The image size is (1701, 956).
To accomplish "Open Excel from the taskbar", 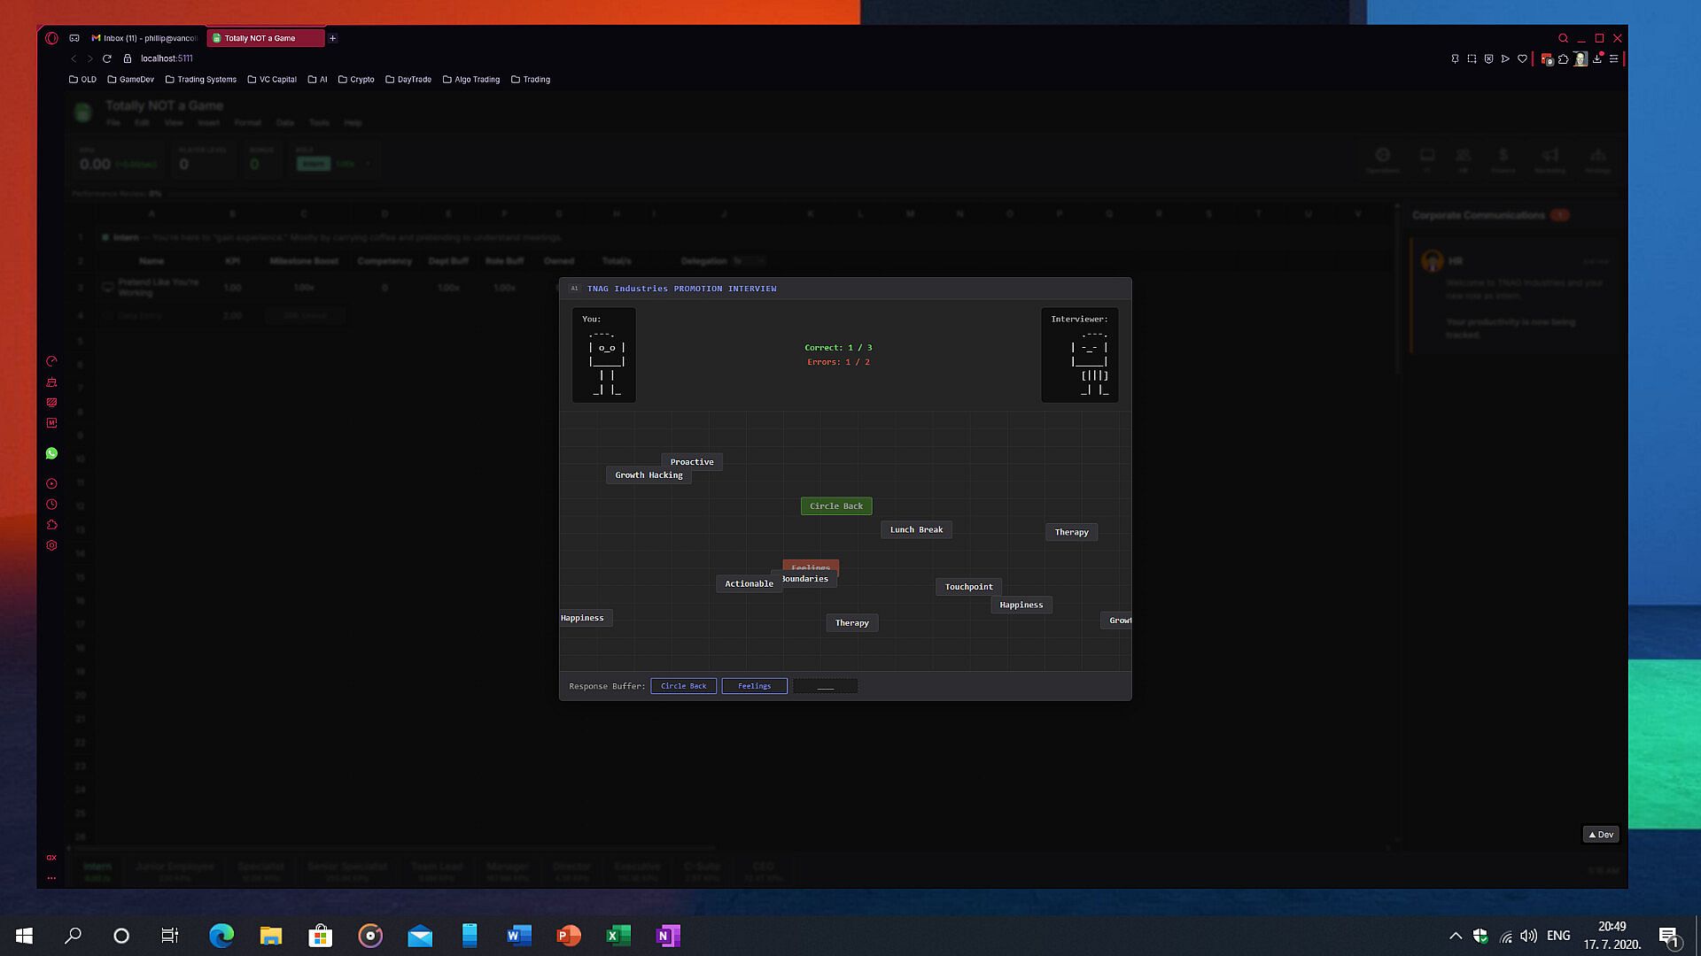I will (x=617, y=936).
